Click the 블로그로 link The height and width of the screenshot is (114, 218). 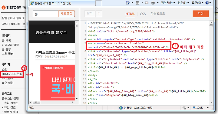click(x=15, y=24)
